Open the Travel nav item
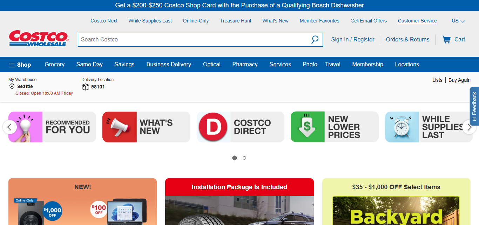Screen dimensions: 479x225 pos(333,64)
